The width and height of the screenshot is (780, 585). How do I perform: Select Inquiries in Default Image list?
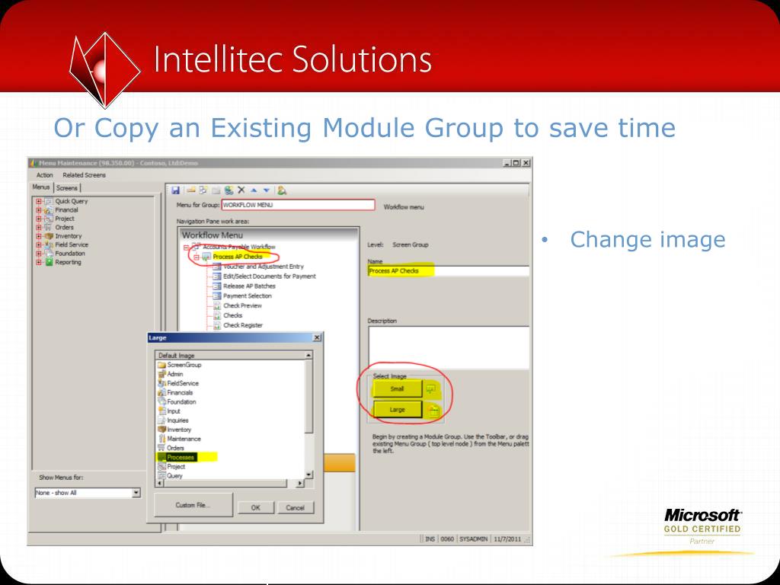[177, 420]
